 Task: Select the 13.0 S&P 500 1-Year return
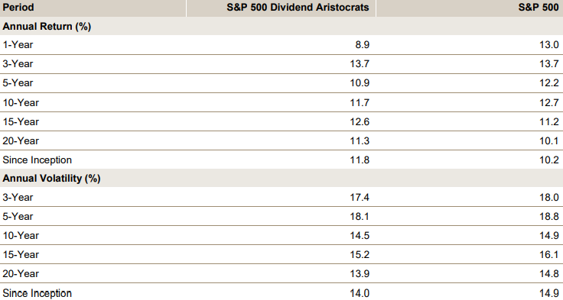[x=549, y=45]
